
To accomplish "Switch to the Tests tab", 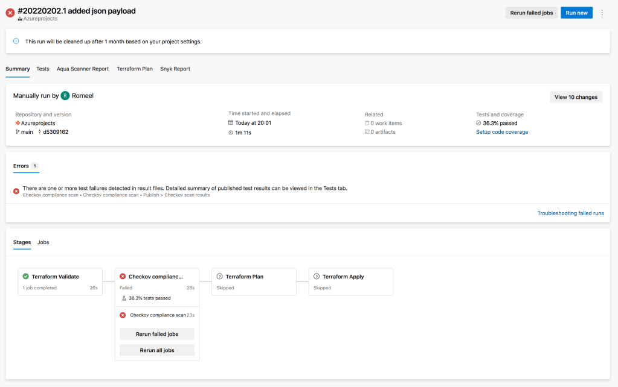I will tap(43, 69).
